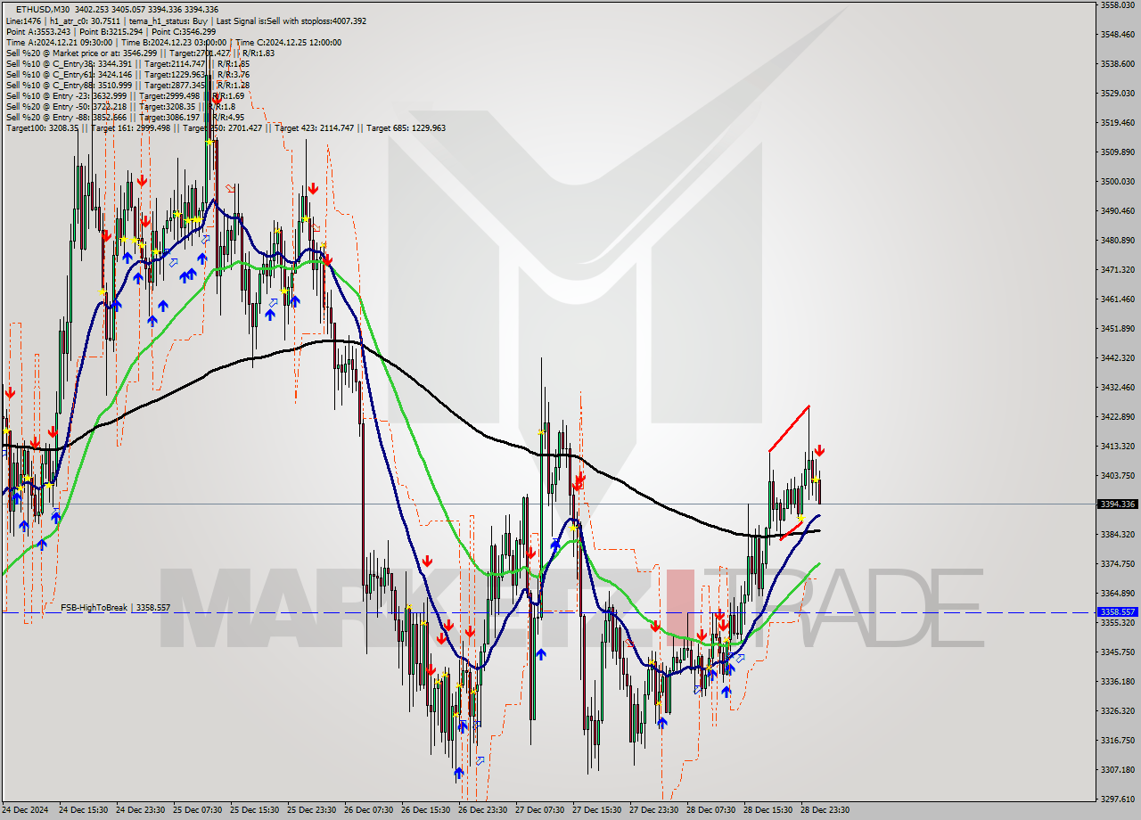Click the 3358.557 price tag on the axis

(x=1118, y=612)
